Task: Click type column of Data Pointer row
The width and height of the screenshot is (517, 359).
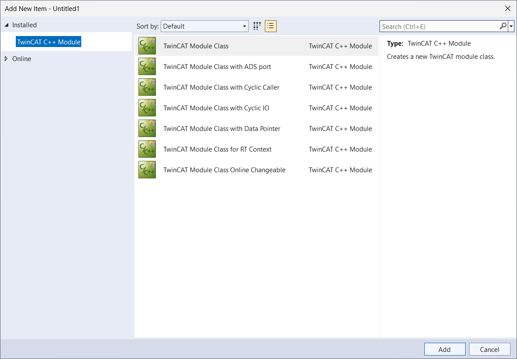Action: 340,129
